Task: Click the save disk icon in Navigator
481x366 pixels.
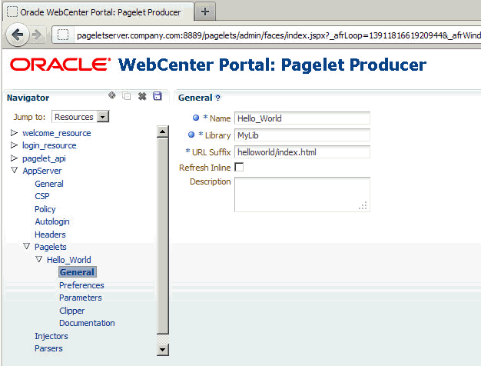Action: [158, 96]
